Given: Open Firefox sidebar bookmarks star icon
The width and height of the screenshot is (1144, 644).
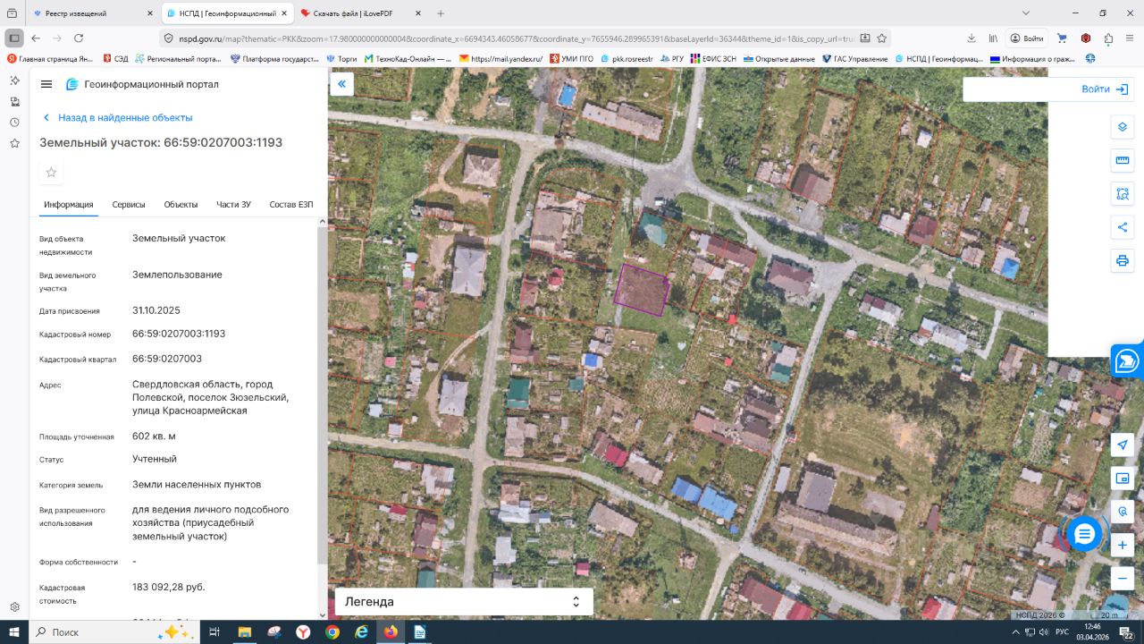Looking at the screenshot, I should tap(14, 143).
